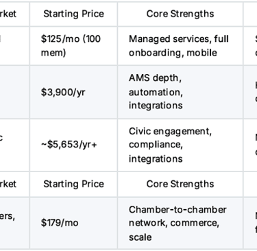This screenshot has height=251, width=257.
Task: Click the word 'compliance,' in the table
Action: tap(156, 145)
